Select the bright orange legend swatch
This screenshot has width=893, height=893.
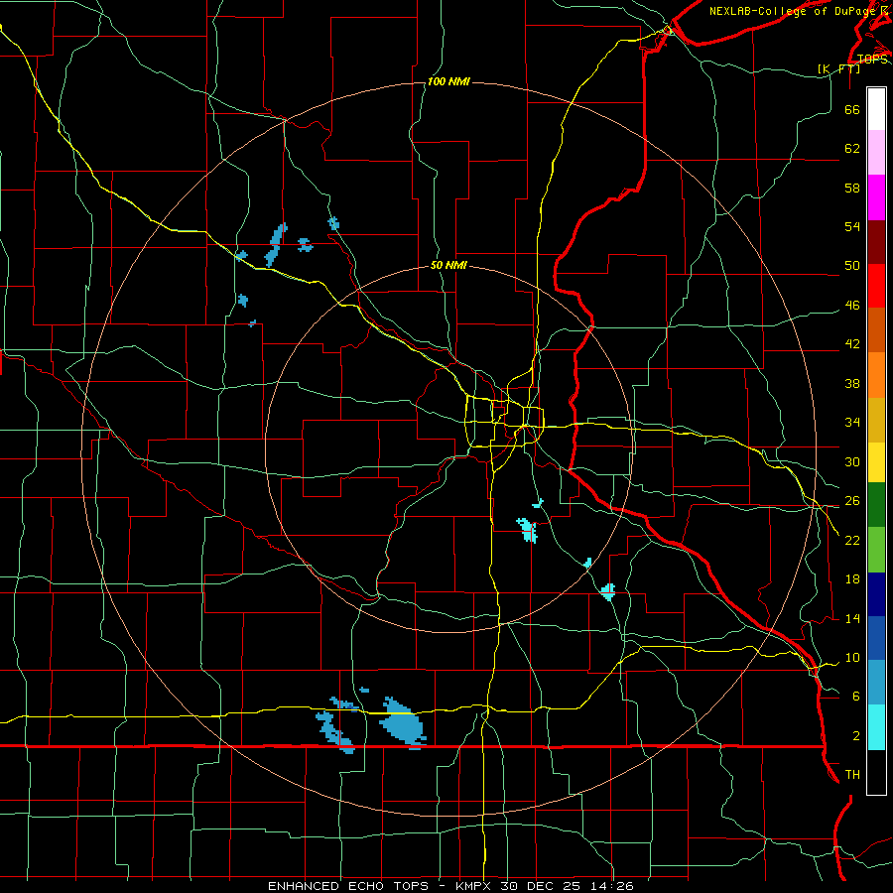tap(876, 375)
